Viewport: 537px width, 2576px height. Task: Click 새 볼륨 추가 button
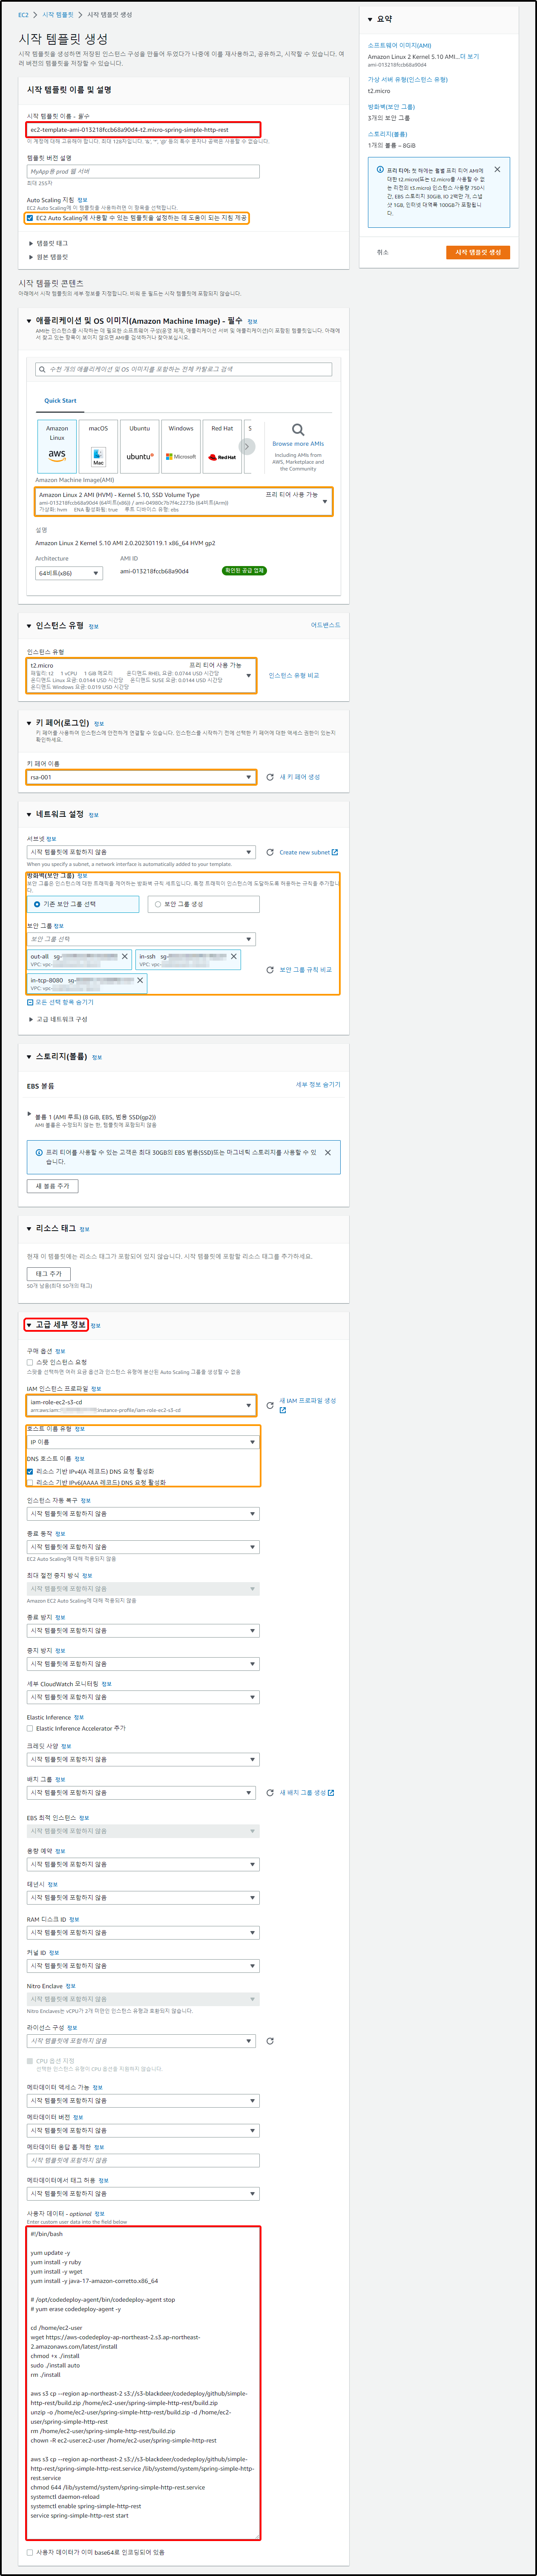[53, 1186]
